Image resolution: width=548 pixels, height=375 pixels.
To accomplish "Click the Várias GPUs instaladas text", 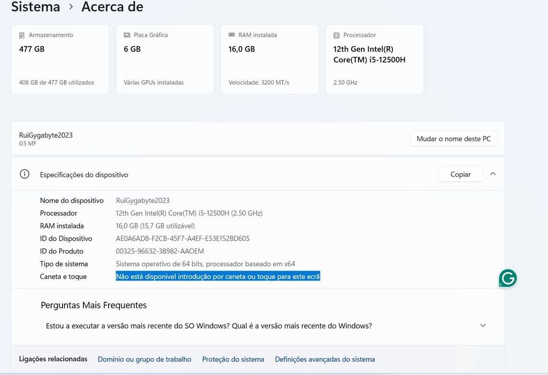I will pos(153,82).
